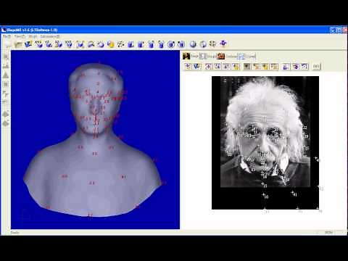Click the purple cross icon ending the main toolbar
Viewport: 348px width, 261px height.
coord(224,43)
